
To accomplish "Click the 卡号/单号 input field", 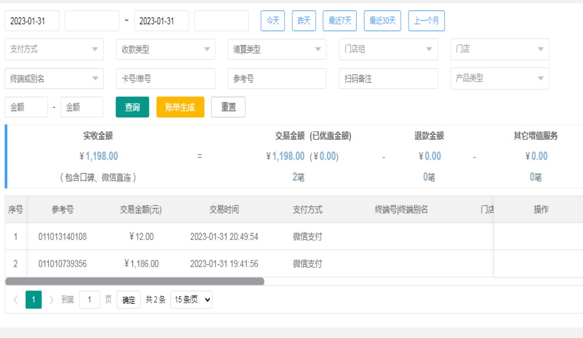I will tap(165, 79).
